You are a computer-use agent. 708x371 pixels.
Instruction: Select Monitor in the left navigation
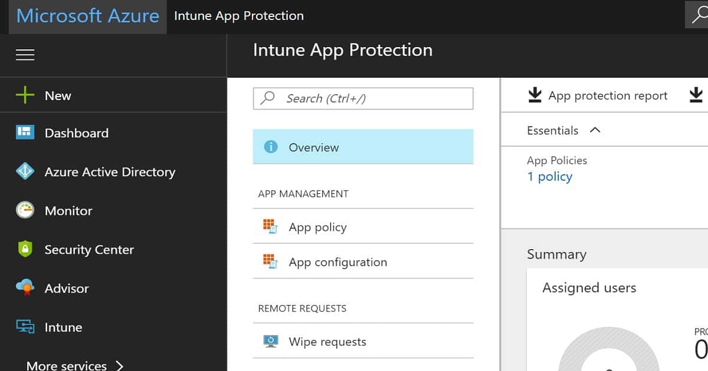113,210
